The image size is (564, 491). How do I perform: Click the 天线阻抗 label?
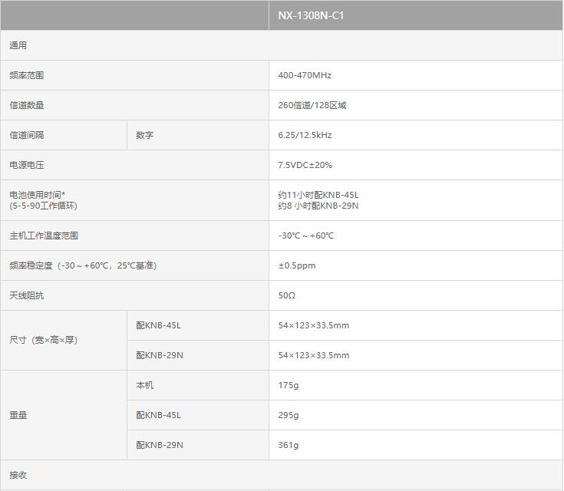pyautogui.click(x=27, y=295)
